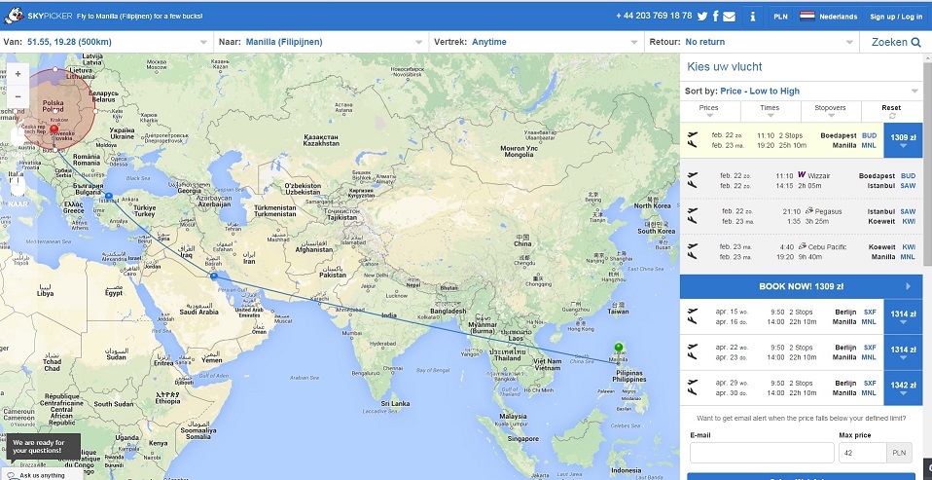Open the Van origin dropdown
Screen dimensions: 932x480
[106, 42]
